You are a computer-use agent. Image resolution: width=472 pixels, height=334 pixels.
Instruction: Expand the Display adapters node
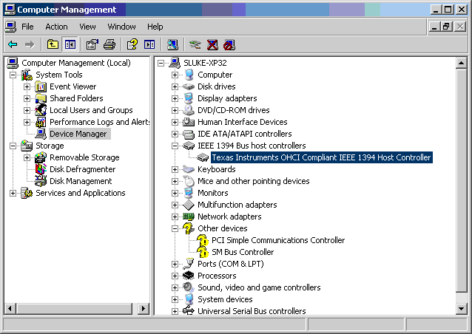pyautogui.click(x=175, y=98)
